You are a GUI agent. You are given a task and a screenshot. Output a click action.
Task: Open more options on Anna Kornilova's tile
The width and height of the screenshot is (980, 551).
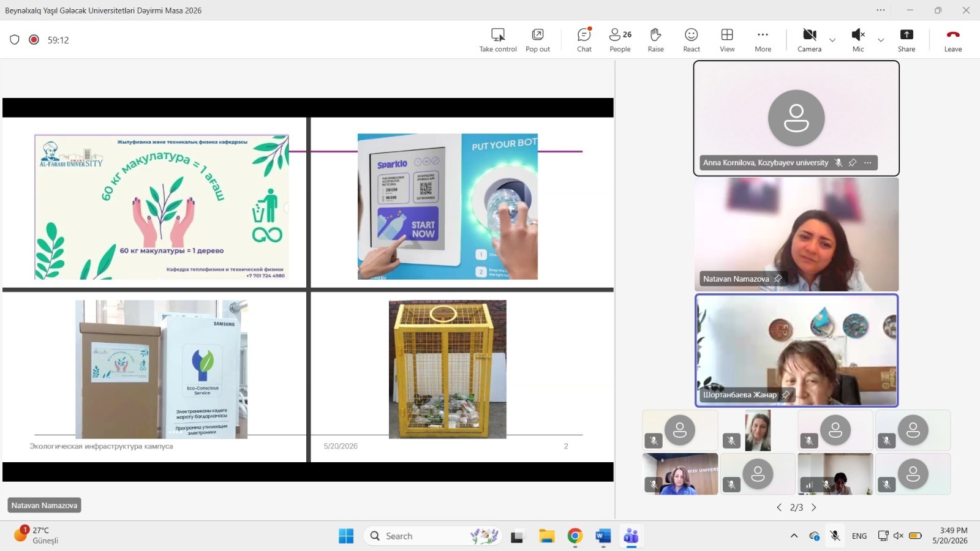click(x=867, y=163)
